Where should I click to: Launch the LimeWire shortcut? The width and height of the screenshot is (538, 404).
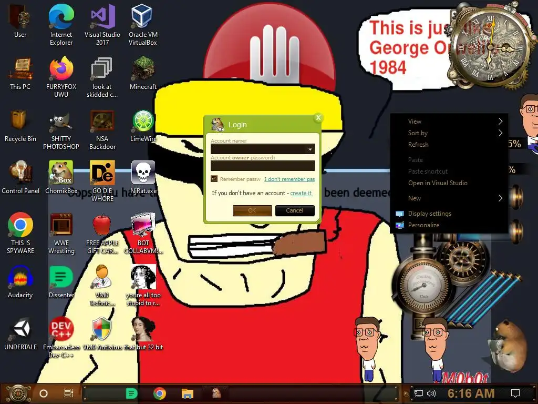tap(143, 126)
